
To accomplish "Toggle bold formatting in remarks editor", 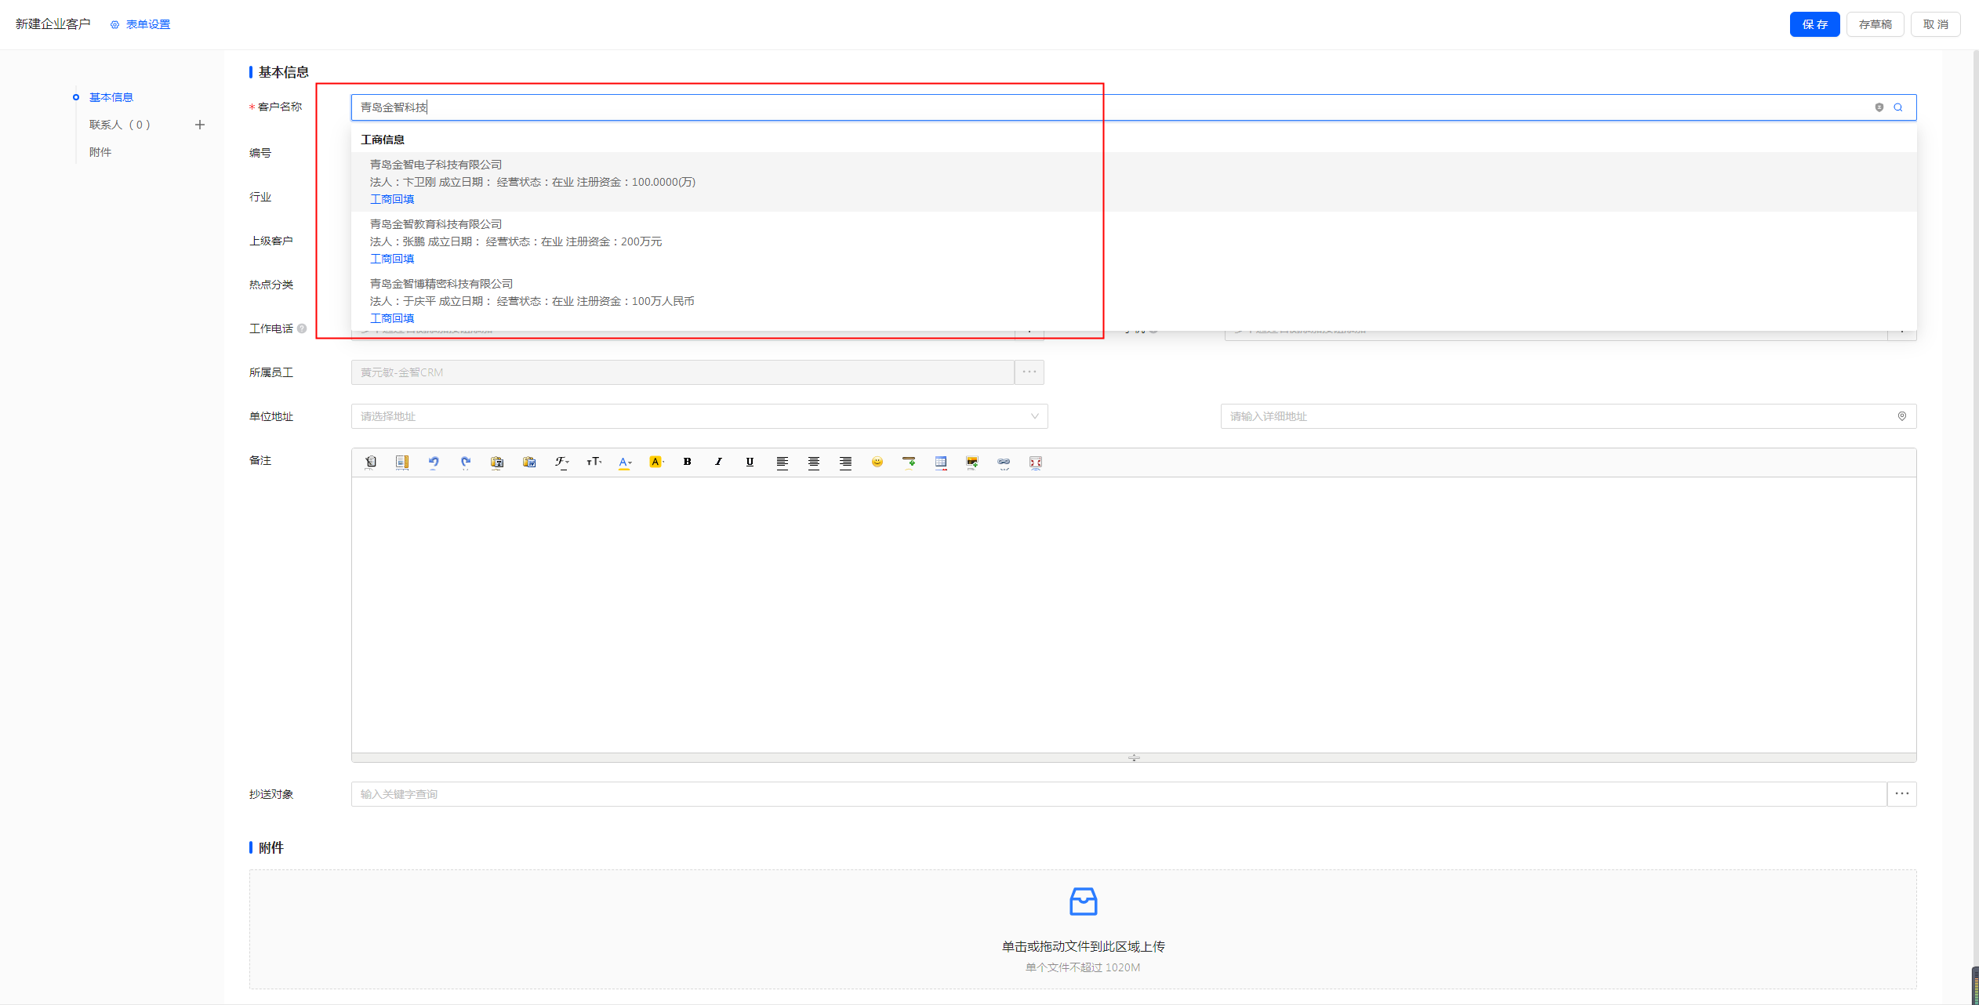I will click(687, 463).
